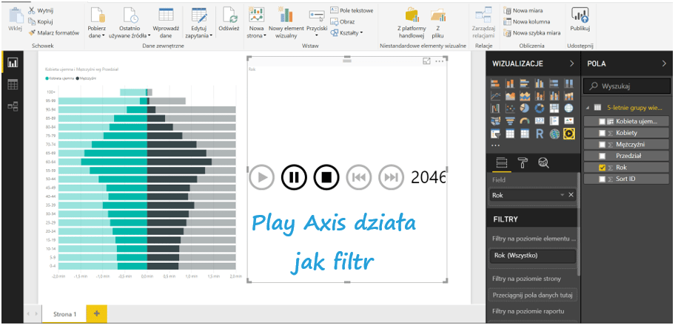The width and height of the screenshot is (678, 325).
Task: Open the Report view in left sidebar
Action: click(13, 64)
